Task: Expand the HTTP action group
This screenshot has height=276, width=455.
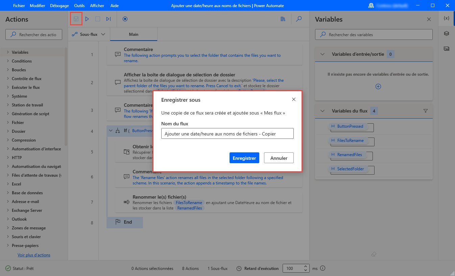Action: coord(8,158)
